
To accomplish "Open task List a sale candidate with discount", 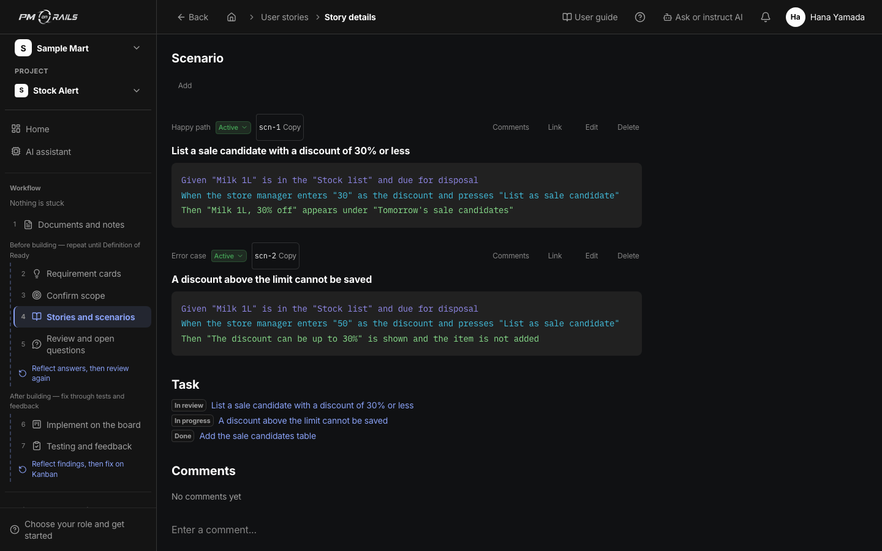I will pyautogui.click(x=312, y=405).
